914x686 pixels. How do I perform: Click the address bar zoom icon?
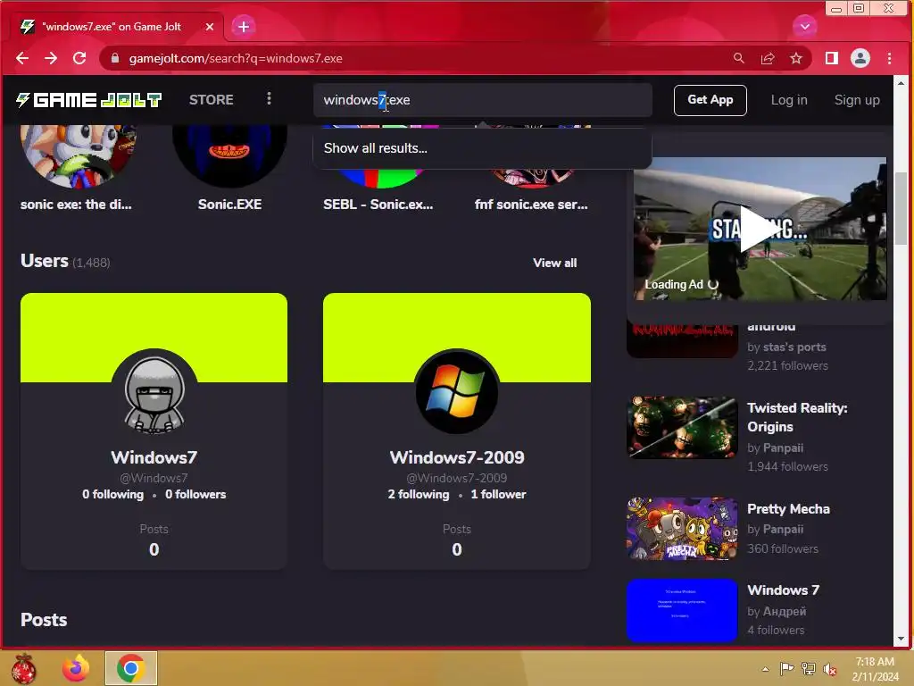pyautogui.click(x=738, y=58)
